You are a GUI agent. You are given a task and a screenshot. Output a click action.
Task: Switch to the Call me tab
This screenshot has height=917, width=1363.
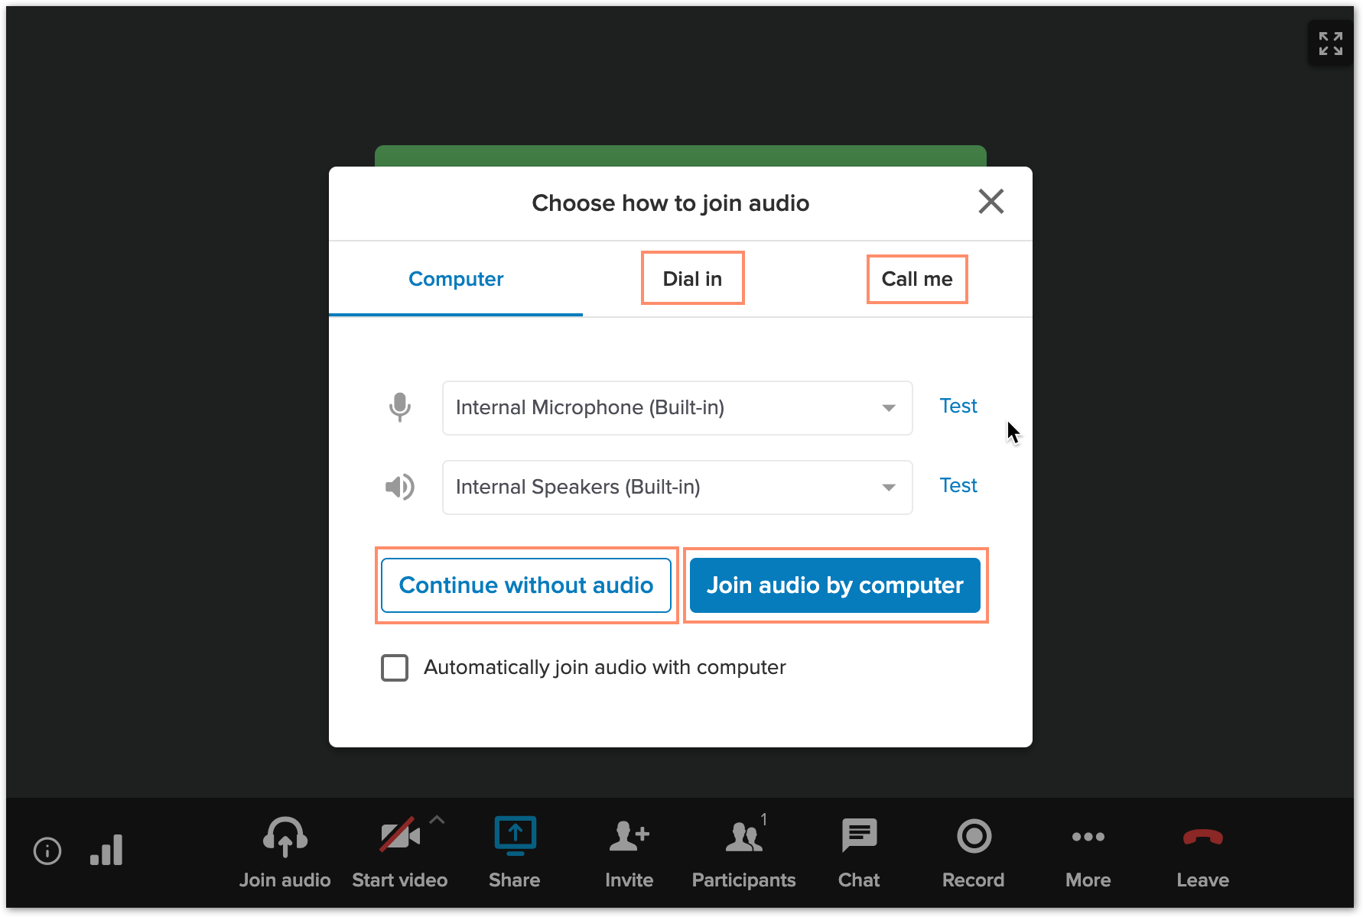tap(917, 279)
